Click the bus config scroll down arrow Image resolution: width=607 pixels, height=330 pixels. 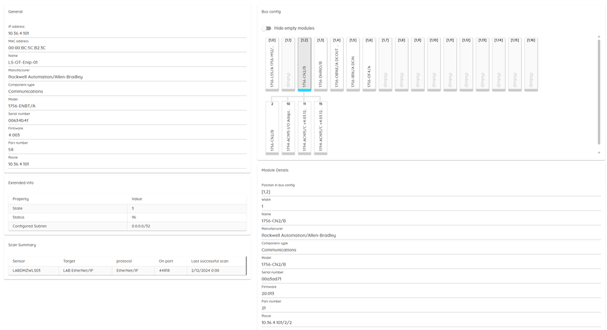(x=599, y=153)
